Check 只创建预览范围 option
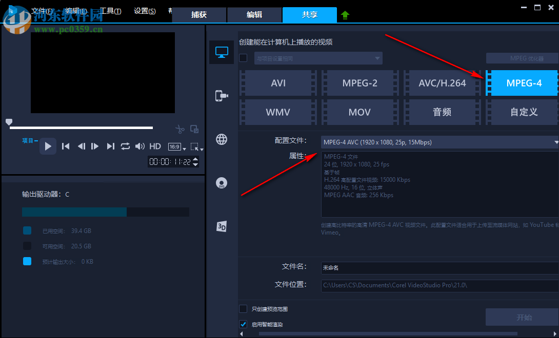This screenshot has width=559, height=338. pos(243,309)
